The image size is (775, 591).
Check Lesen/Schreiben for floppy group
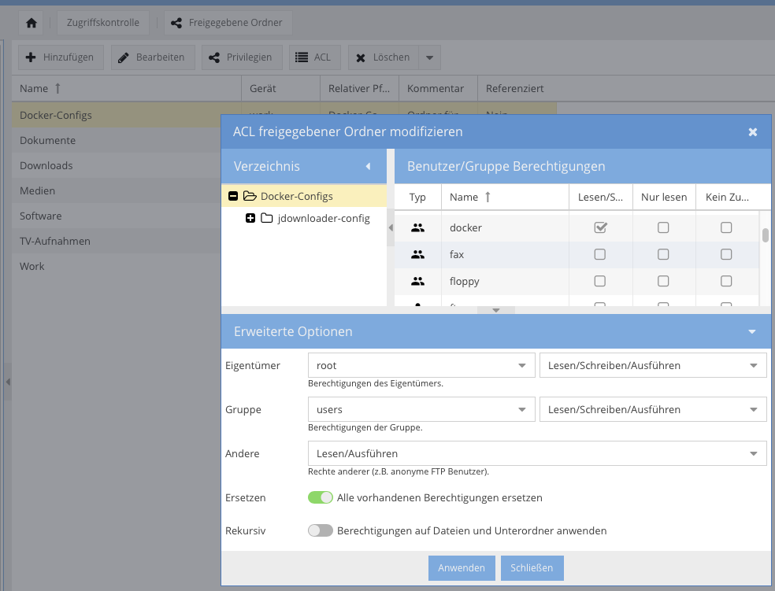click(600, 281)
